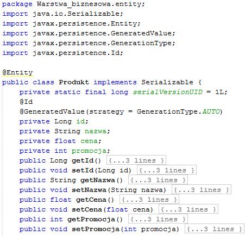
Task: Click the 'cena' field in its private float declaration
Action: pos(89,141)
